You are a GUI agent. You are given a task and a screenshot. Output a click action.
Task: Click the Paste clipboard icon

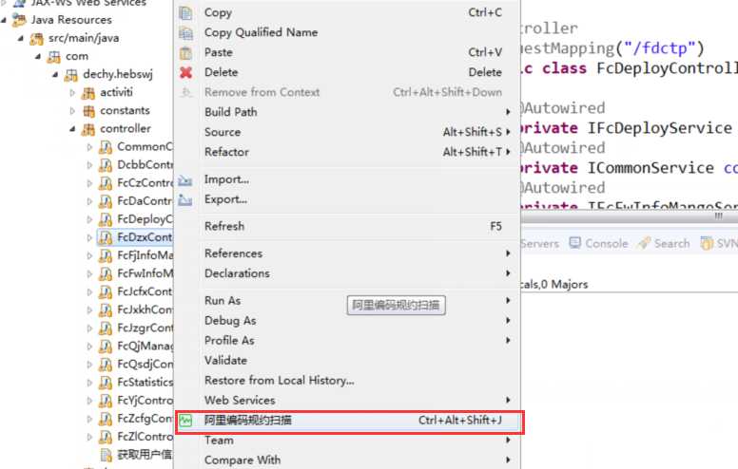[185, 52]
